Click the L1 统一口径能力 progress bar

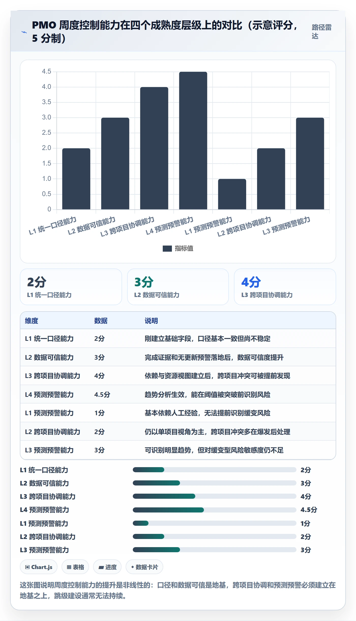pyautogui.click(x=214, y=470)
